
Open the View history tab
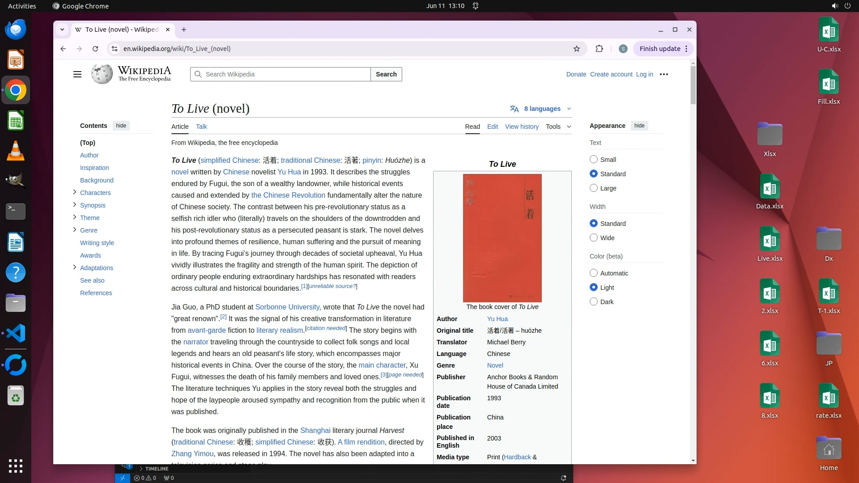tap(522, 127)
